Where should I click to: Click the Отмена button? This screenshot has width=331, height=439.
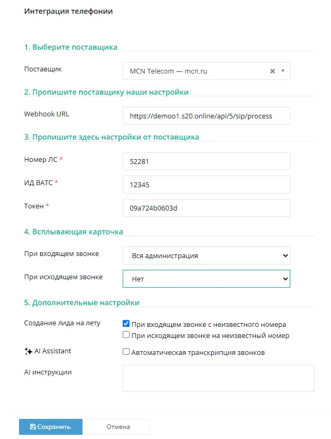[x=118, y=427]
